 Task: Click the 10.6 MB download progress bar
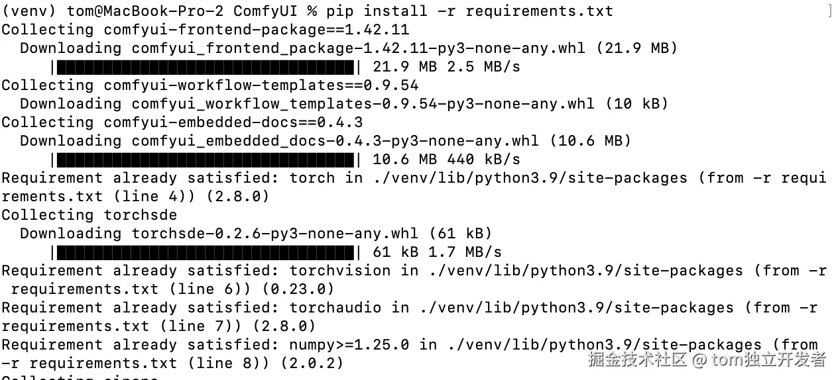pyautogui.click(x=206, y=160)
